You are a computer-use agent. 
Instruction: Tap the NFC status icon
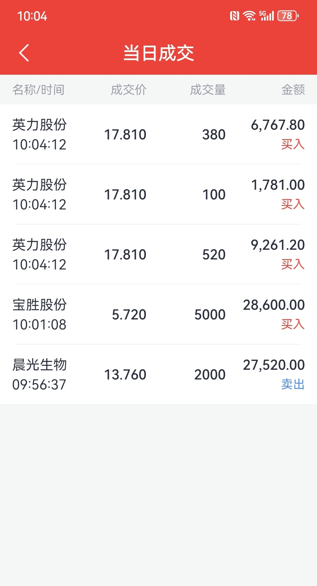click(234, 16)
